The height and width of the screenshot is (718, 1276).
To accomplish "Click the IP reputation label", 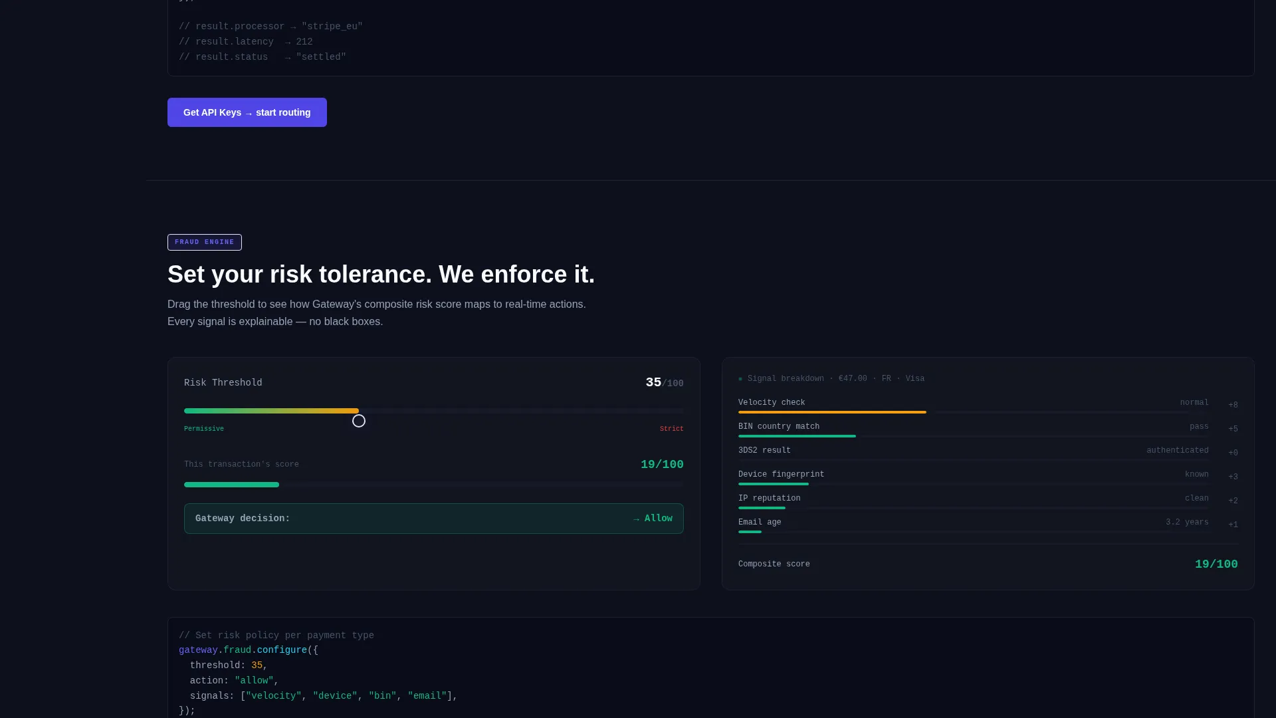I will pyautogui.click(x=769, y=499).
